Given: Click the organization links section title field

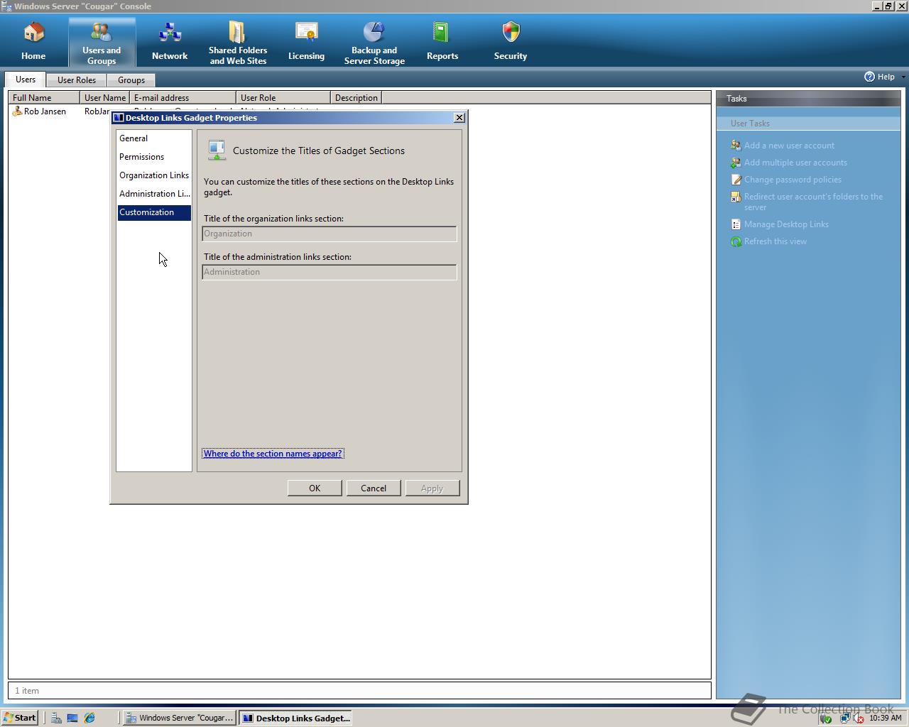Looking at the screenshot, I should 330,234.
